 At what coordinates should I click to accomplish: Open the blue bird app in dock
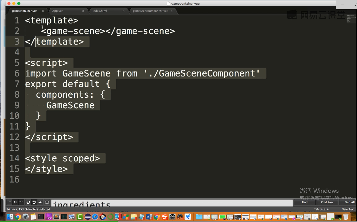tap(188, 217)
